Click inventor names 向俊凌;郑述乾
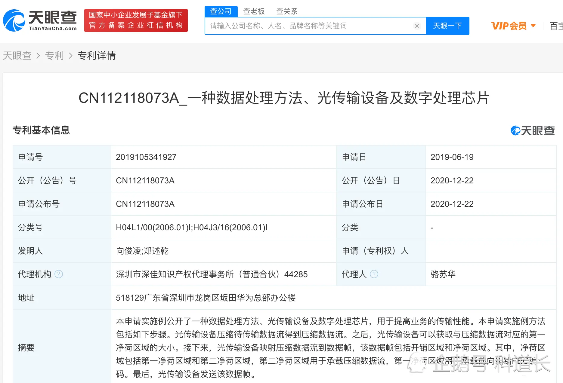 (142, 251)
